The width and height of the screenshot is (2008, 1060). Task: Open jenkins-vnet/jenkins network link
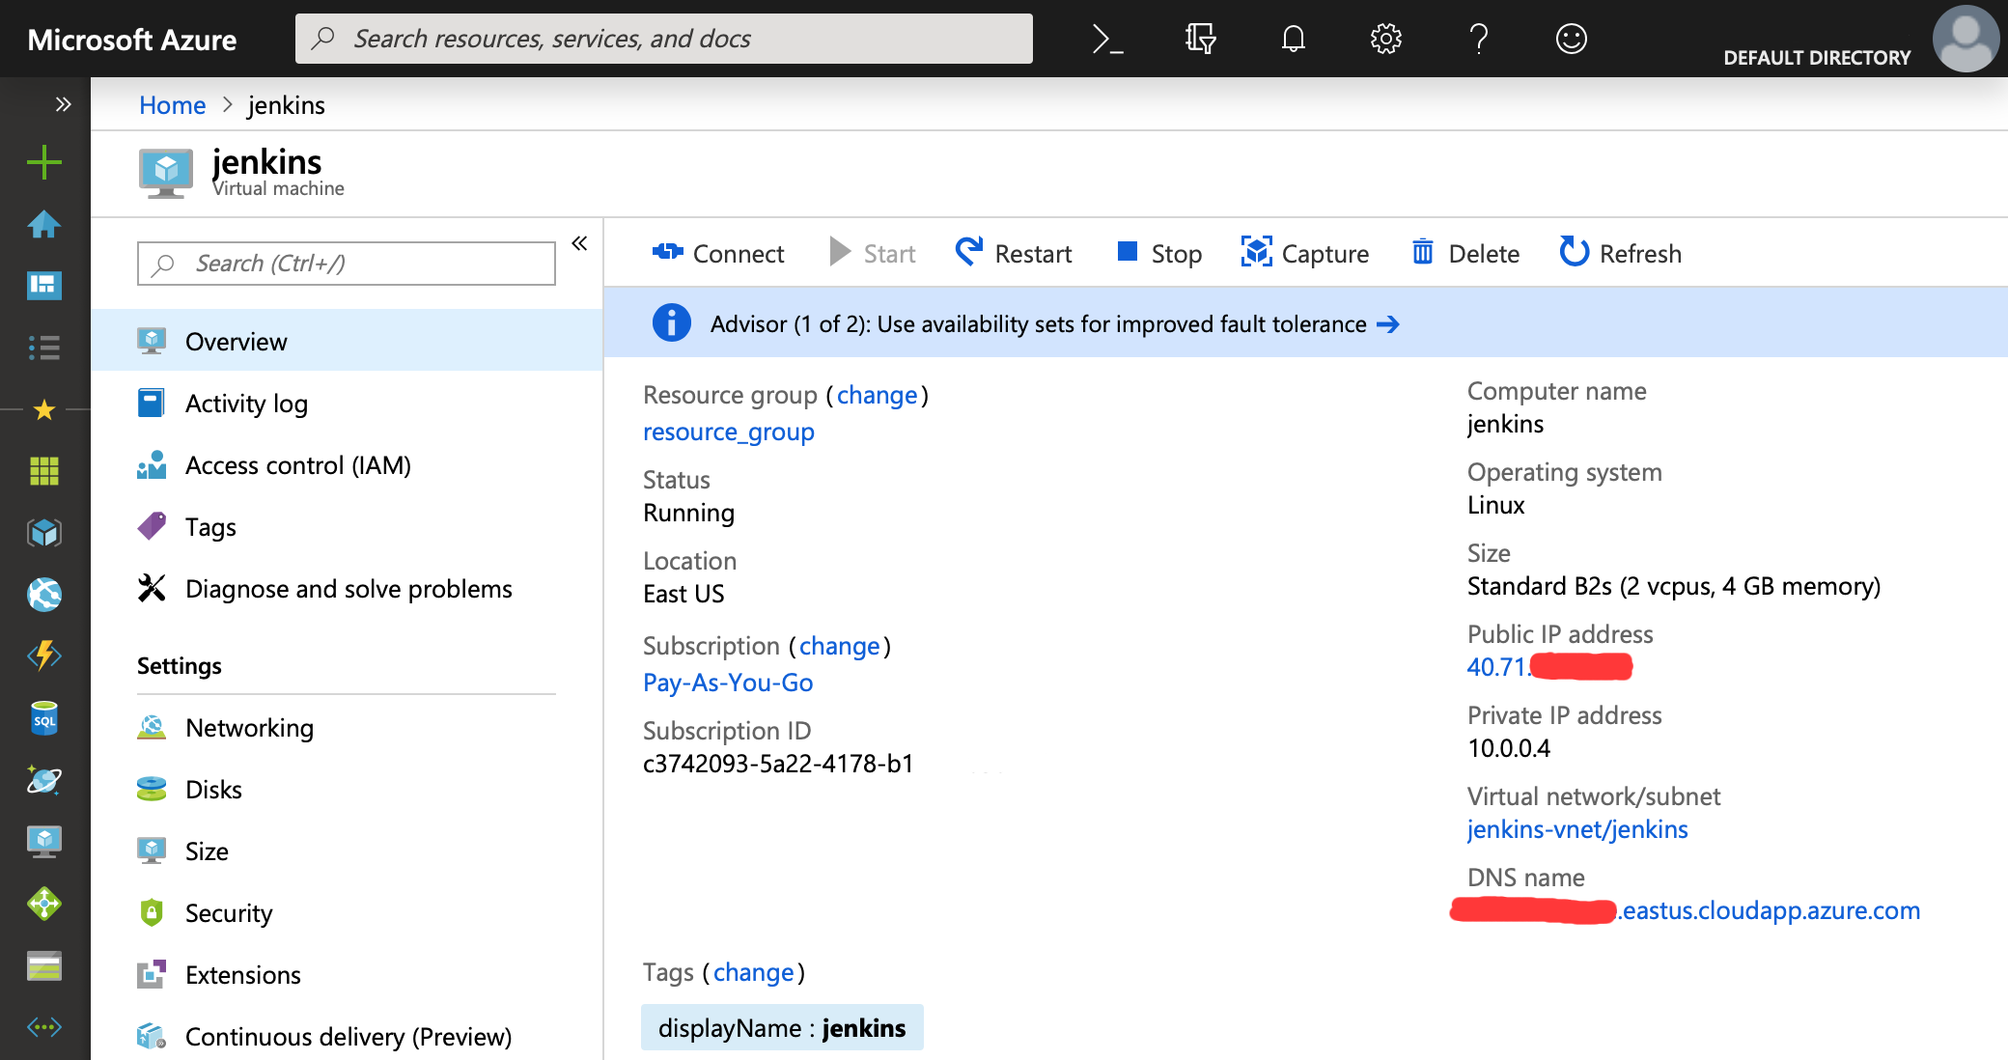pos(1577,829)
